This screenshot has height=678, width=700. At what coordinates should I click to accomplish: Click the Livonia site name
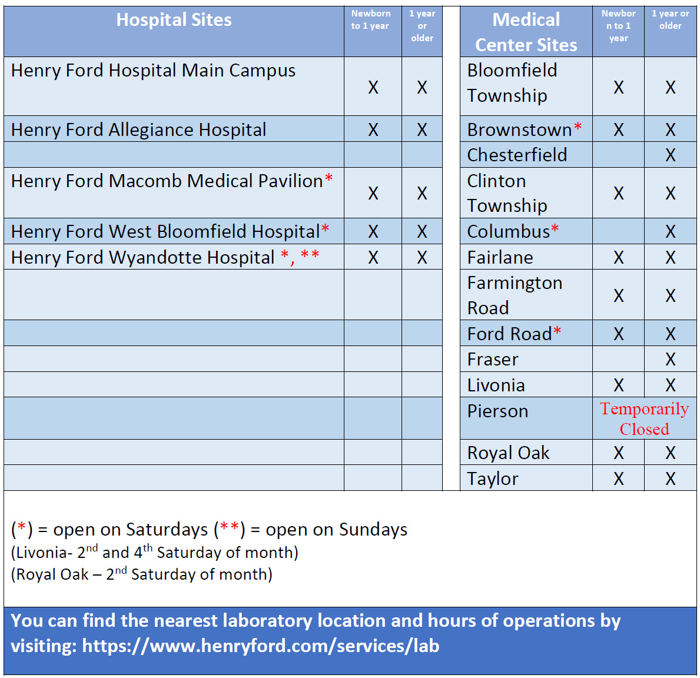[x=496, y=385]
